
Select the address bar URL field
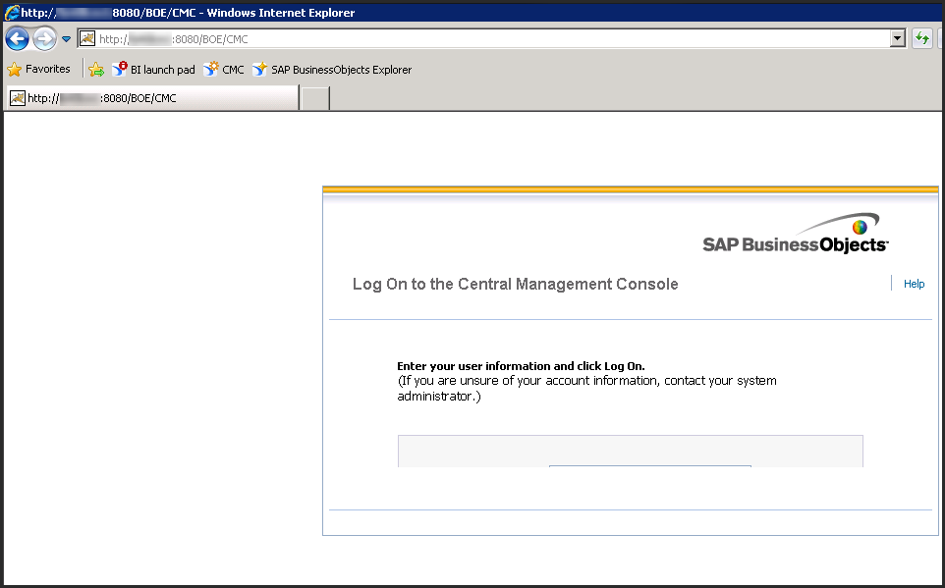tap(492, 39)
